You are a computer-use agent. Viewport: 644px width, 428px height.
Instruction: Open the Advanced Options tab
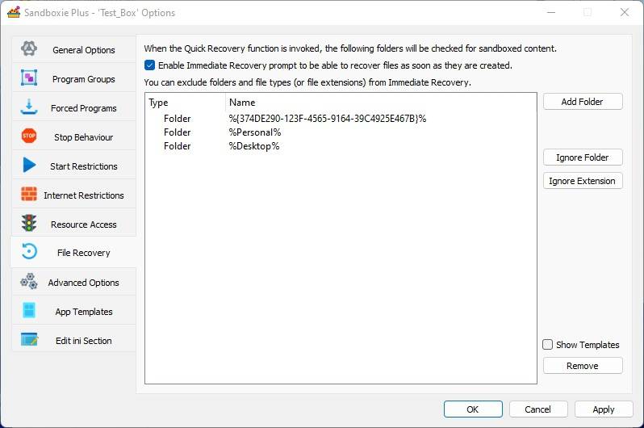click(x=73, y=283)
